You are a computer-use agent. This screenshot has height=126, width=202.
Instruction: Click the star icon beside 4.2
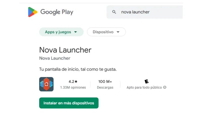76,81
